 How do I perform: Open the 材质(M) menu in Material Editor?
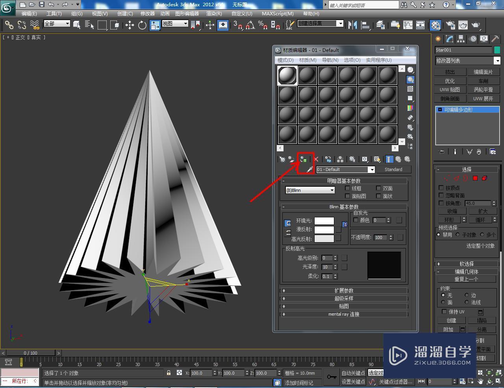pyautogui.click(x=308, y=60)
